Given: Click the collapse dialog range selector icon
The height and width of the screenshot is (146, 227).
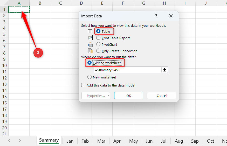Looking at the screenshot, I should click(x=164, y=70).
